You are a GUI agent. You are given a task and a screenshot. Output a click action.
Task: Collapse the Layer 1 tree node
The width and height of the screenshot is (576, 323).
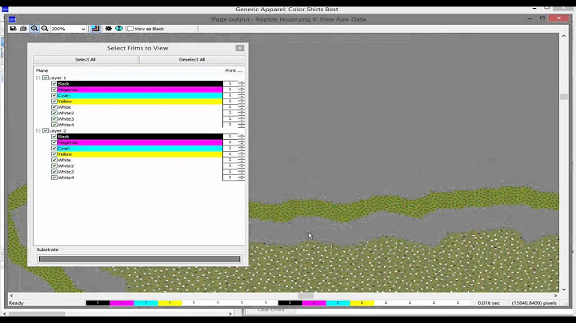coord(38,78)
